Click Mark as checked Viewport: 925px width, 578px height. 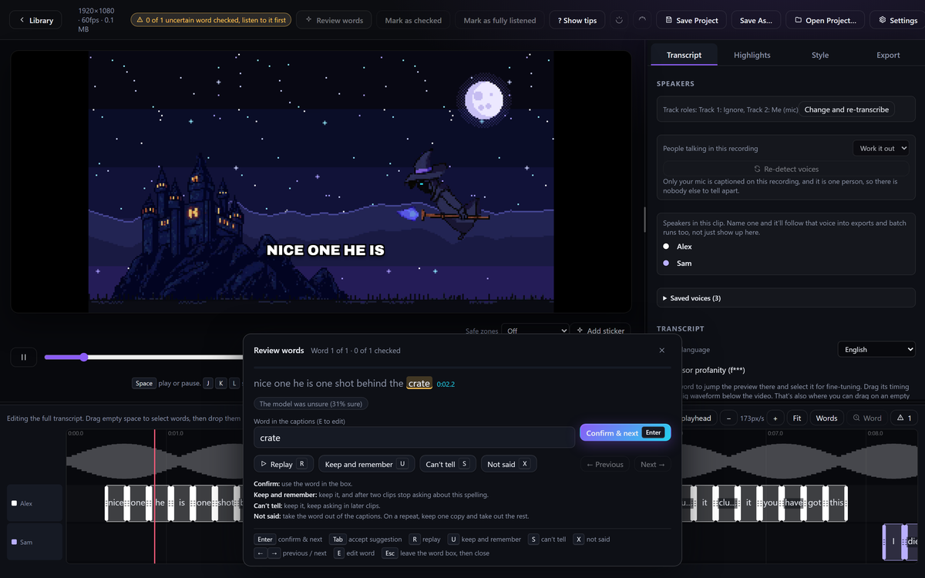point(413,20)
